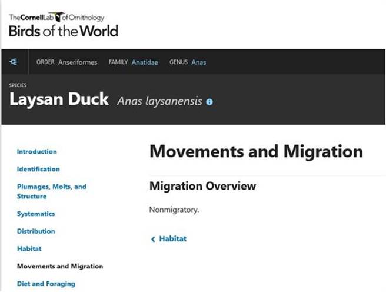Open the Anatidae family link
The height and width of the screenshot is (292, 386).
(145, 62)
